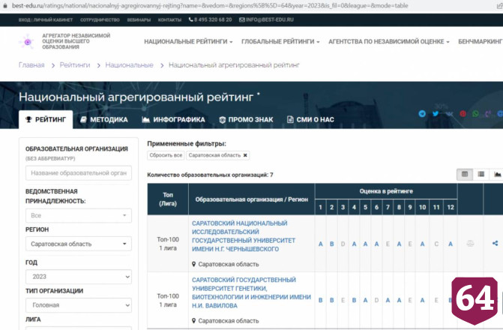Image resolution: width=503 pixels, height=330 pixels.
Task: Share via red Pinterest icon
Action: click(463, 114)
